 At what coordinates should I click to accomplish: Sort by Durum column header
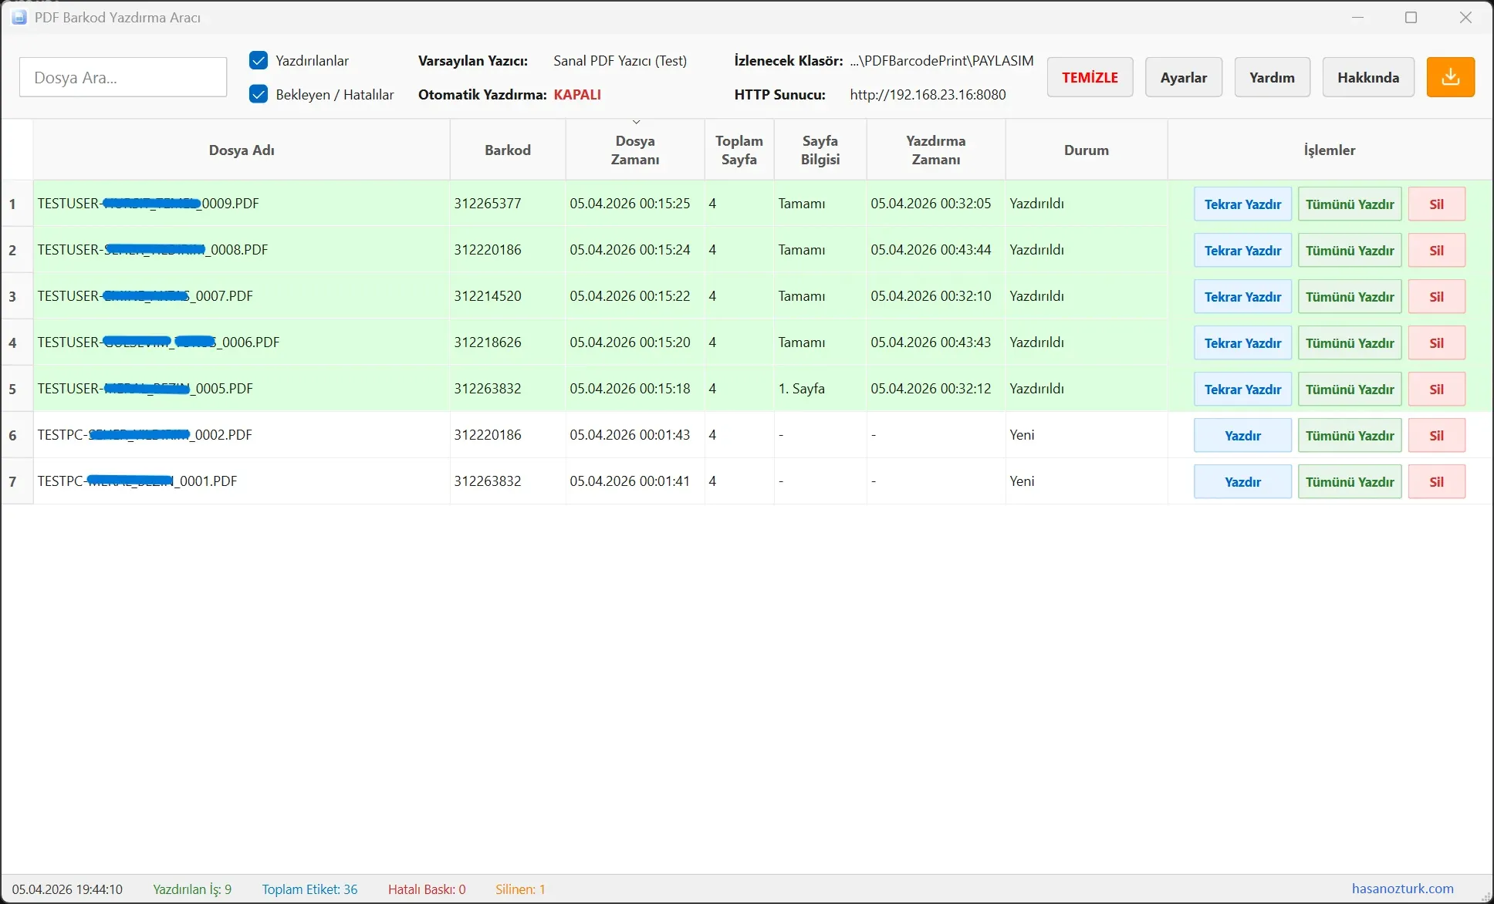tap(1087, 150)
